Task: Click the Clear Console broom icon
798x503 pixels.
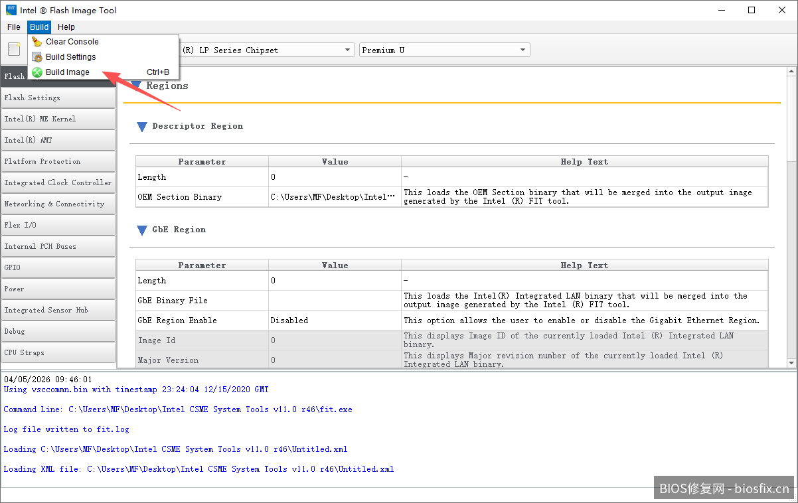Action: (37, 42)
